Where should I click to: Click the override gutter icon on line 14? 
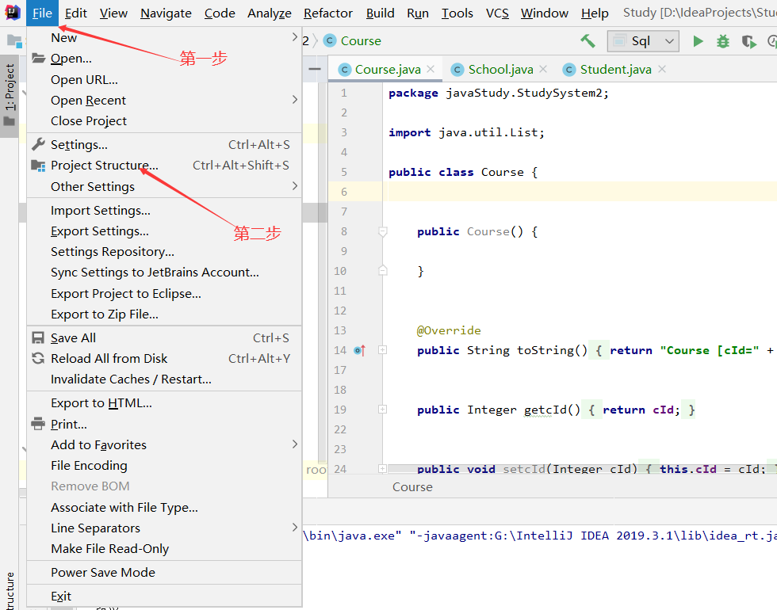click(x=360, y=350)
